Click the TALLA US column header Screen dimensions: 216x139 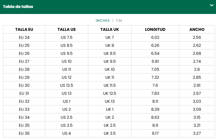click(x=67, y=29)
